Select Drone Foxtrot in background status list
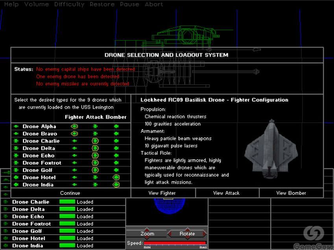The image size is (334, 250). 31,224
